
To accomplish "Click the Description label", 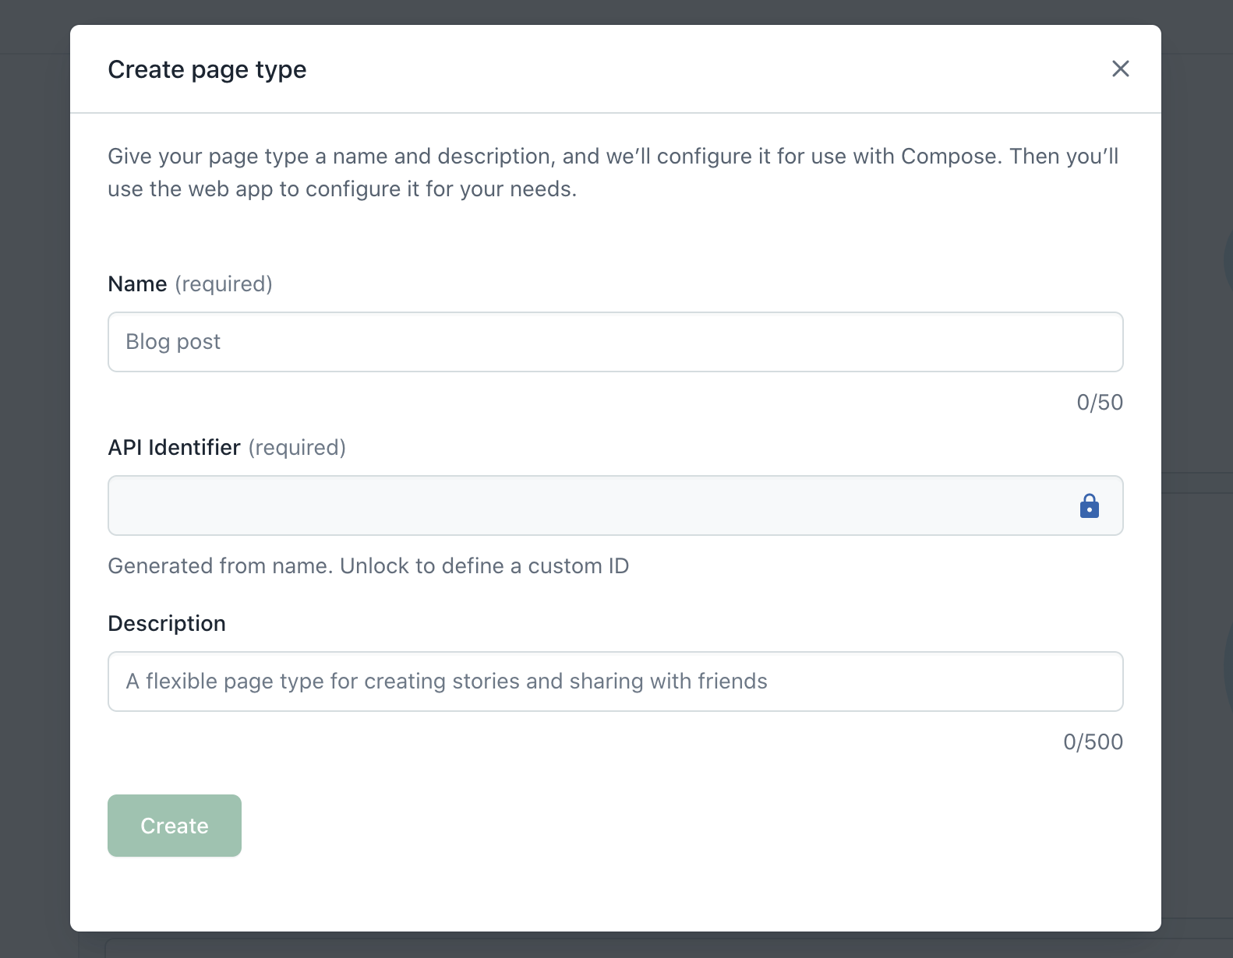I will click(167, 624).
